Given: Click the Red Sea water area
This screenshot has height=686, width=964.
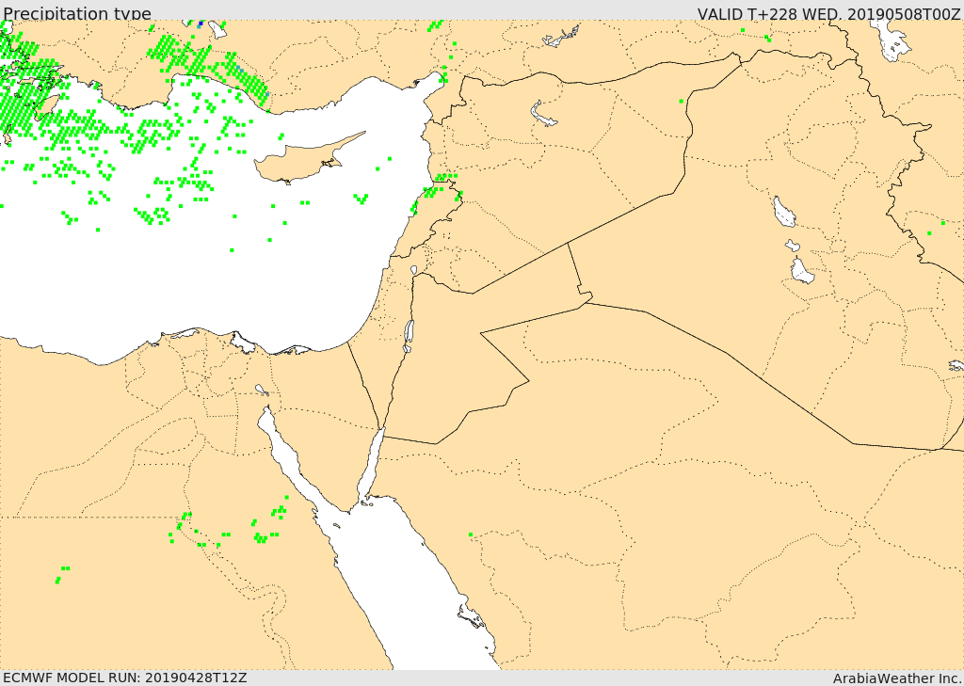Looking at the screenshot, I should pyautogui.click(x=406, y=584).
